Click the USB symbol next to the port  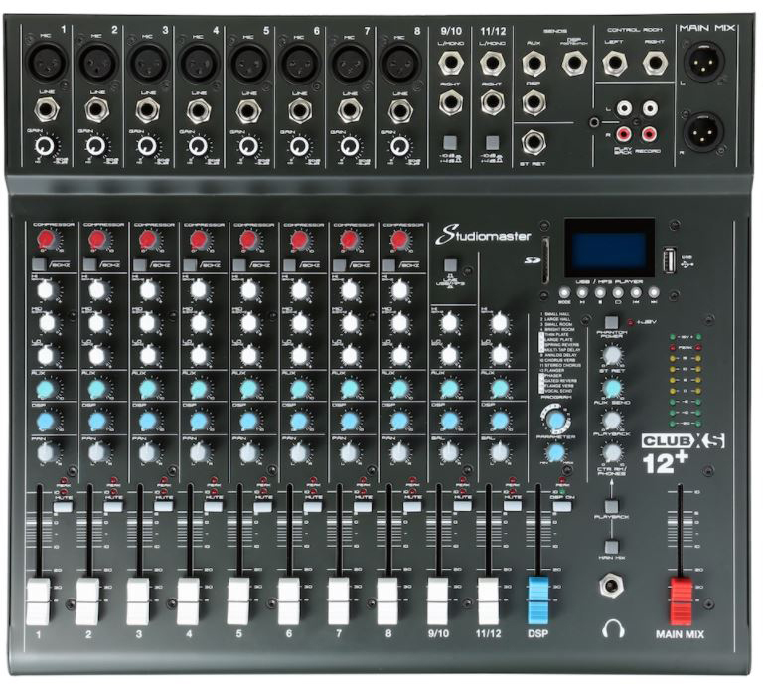tap(687, 264)
